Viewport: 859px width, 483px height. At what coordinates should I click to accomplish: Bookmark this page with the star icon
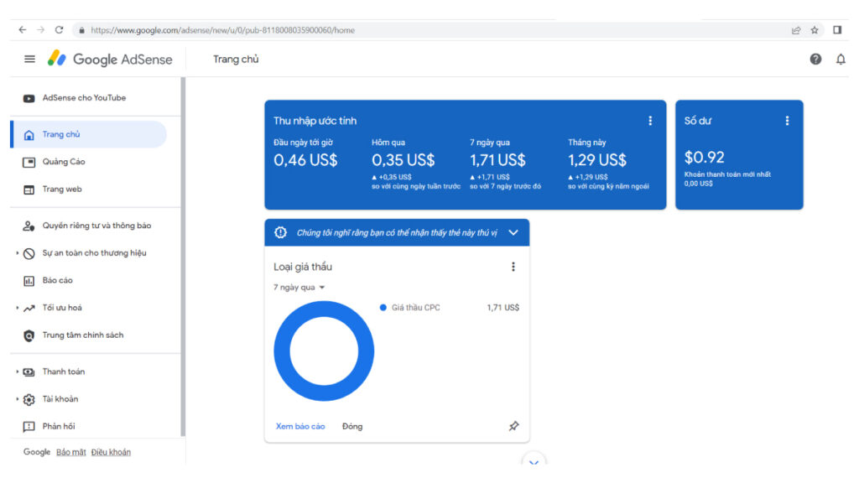click(815, 30)
